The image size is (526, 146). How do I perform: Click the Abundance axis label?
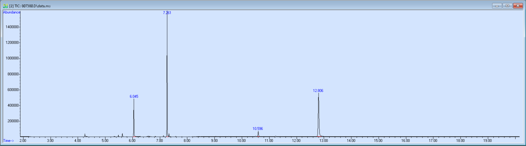point(12,12)
